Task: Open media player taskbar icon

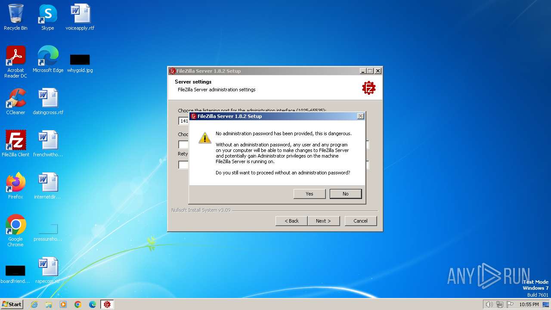Action: [63, 304]
